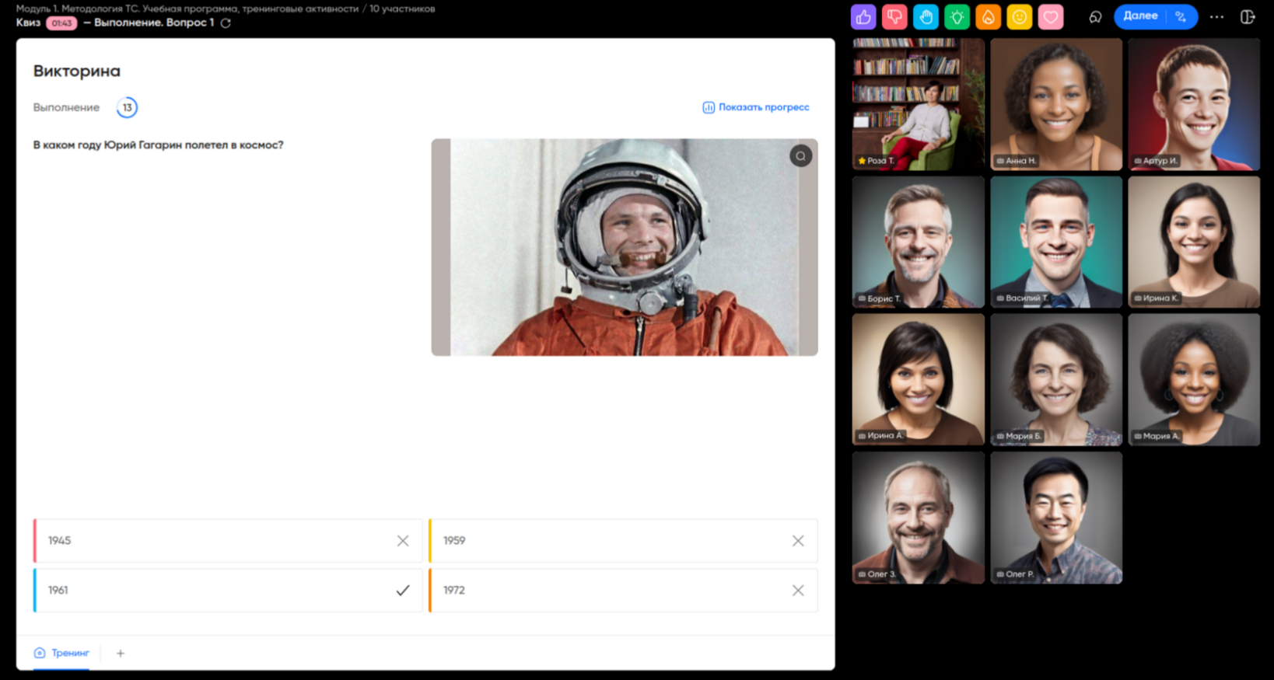
Task: Send the pink heart reaction
Action: (x=1050, y=16)
